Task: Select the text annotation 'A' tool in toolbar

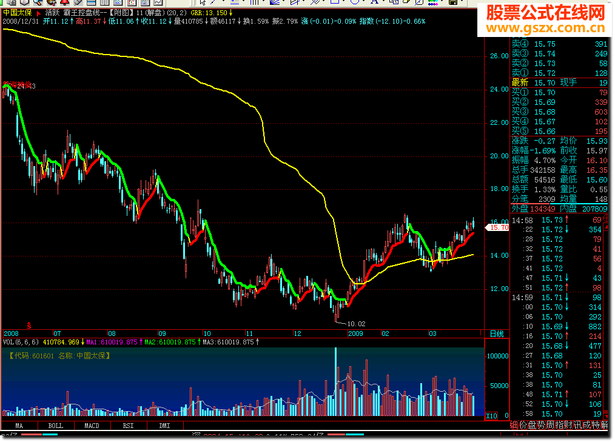Action: (x=374, y=2)
